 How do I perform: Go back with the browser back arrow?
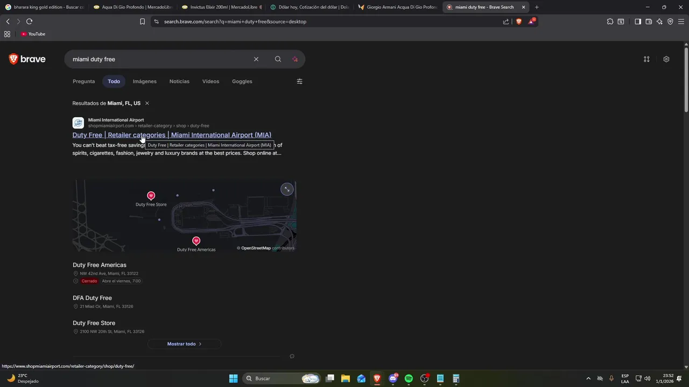[x=8, y=21]
